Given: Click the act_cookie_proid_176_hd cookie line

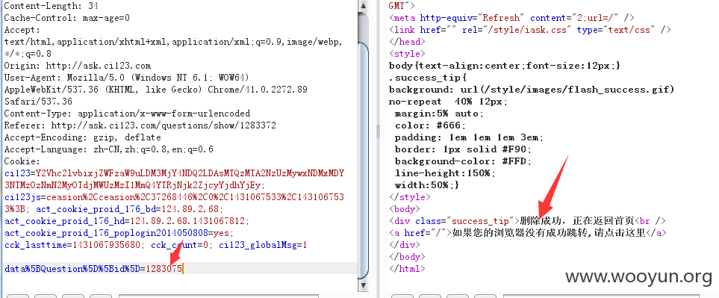Looking at the screenshot, I should (x=127, y=221).
